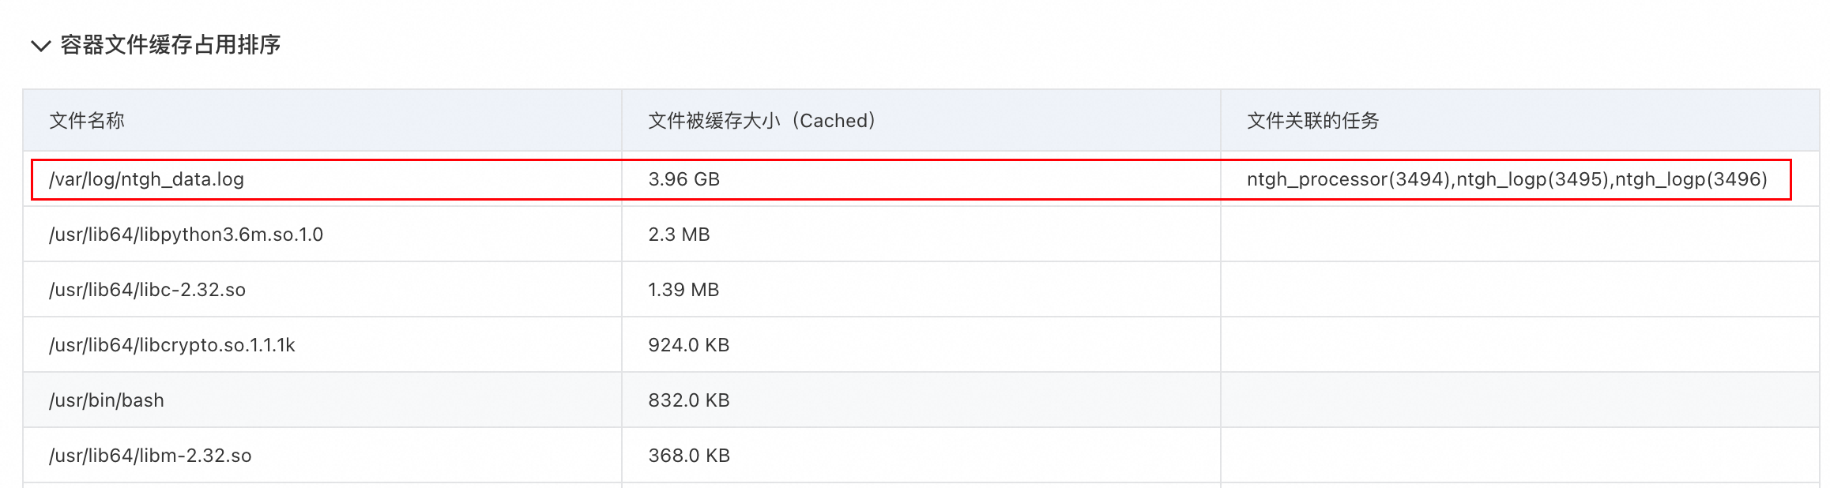
Task: Click the empty tasks cell for /usr/bin/bash
Action: [1519, 400]
